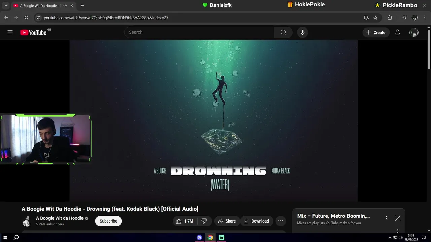Focus the YouTube search box
The width and height of the screenshot is (431, 242).
(199, 32)
